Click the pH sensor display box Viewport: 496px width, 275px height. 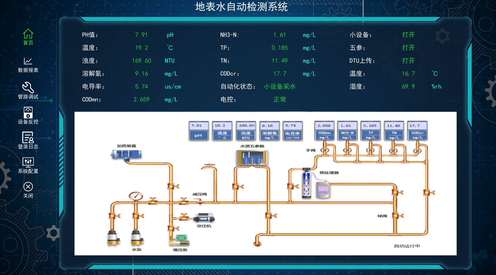tap(198, 131)
